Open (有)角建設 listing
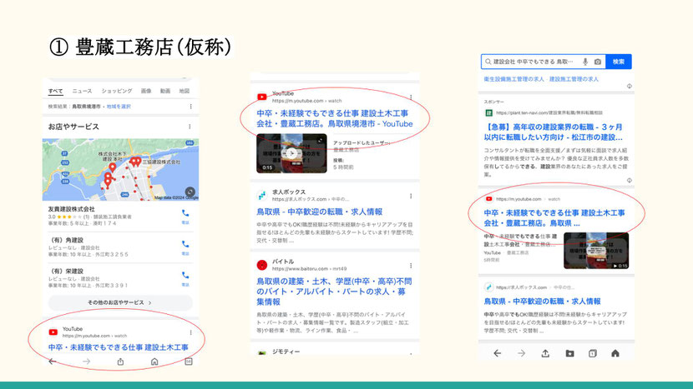 click(66, 240)
